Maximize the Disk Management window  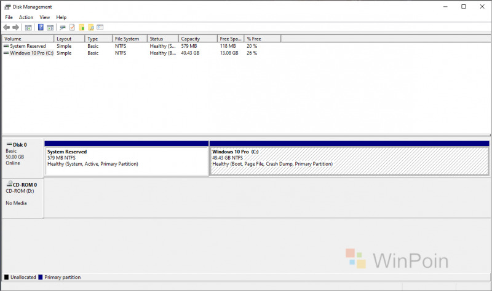click(x=464, y=7)
